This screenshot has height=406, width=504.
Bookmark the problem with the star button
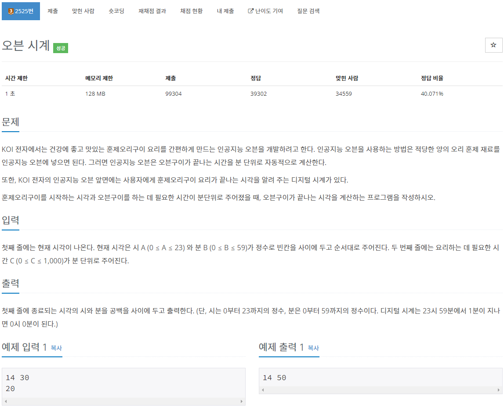tap(493, 45)
